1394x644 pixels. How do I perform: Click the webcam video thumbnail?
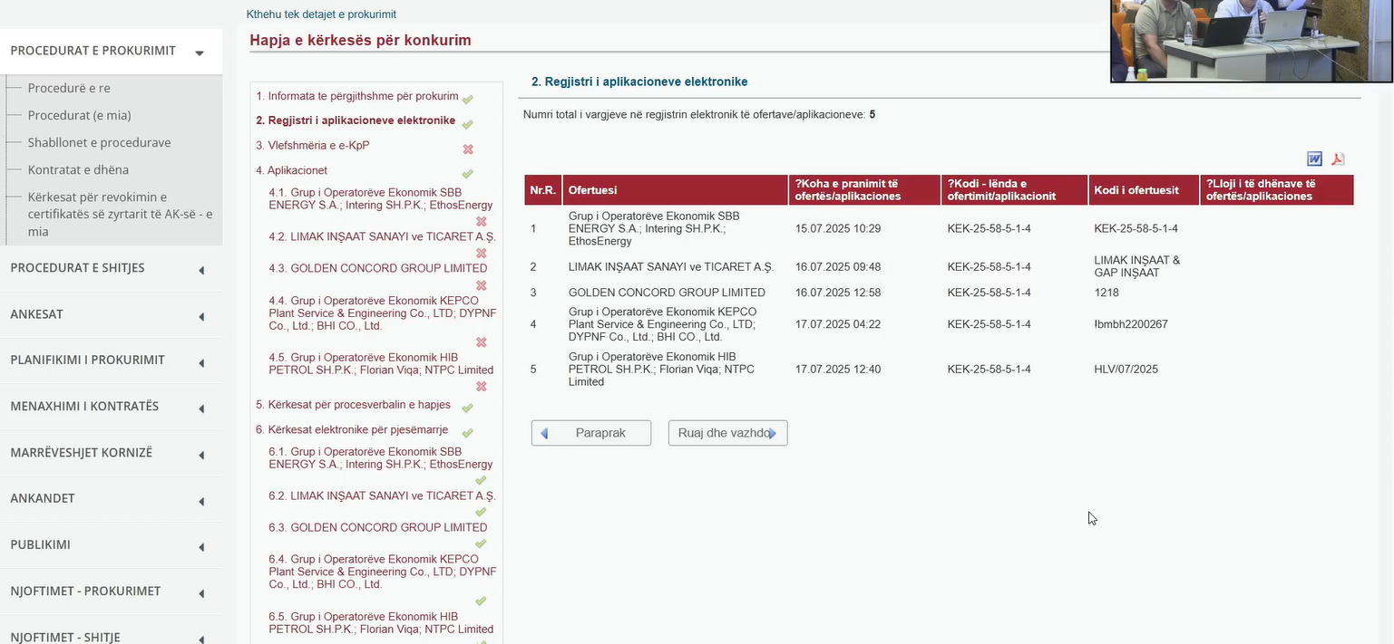(x=1252, y=41)
